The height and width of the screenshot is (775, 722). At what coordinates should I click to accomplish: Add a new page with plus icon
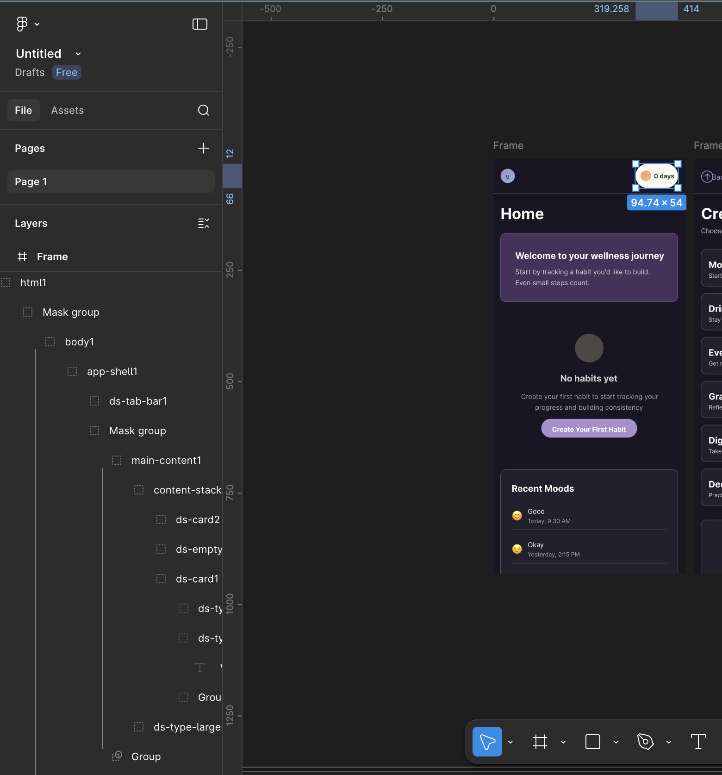pyautogui.click(x=204, y=148)
